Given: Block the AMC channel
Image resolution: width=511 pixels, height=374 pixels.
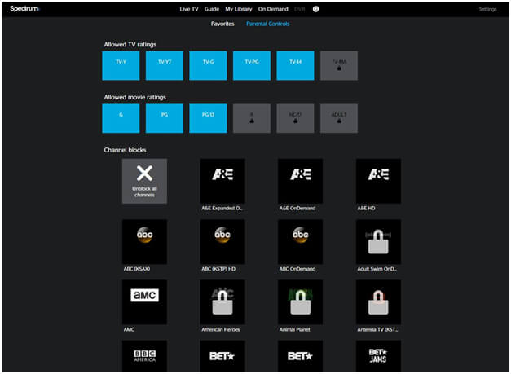Looking at the screenshot, I should [x=144, y=302].
